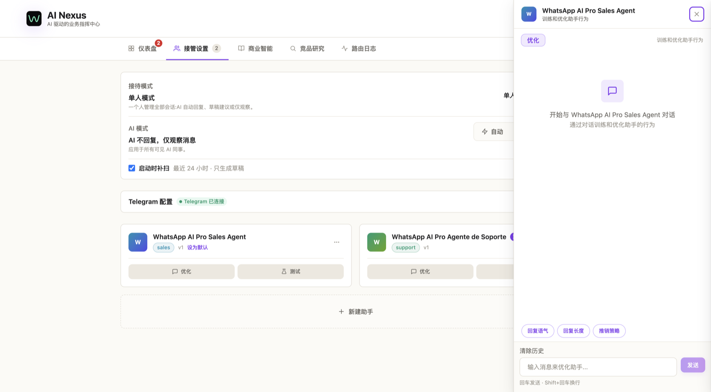Click the 单人模式 reception mode title
This screenshot has height=392, width=711.
point(141,98)
